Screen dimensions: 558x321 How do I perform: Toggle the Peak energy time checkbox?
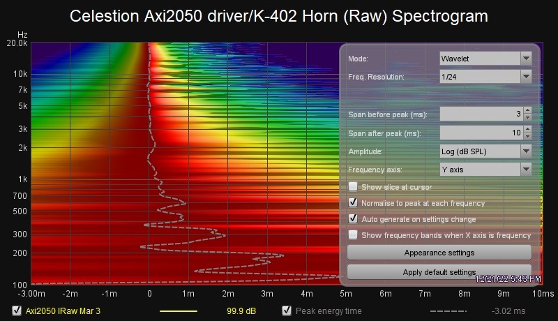pos(287,311)
